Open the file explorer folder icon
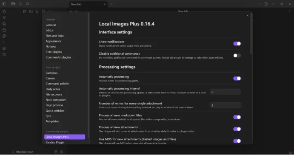 (13, 4)
